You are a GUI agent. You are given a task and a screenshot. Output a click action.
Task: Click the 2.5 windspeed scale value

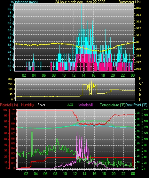coord(9,52)
